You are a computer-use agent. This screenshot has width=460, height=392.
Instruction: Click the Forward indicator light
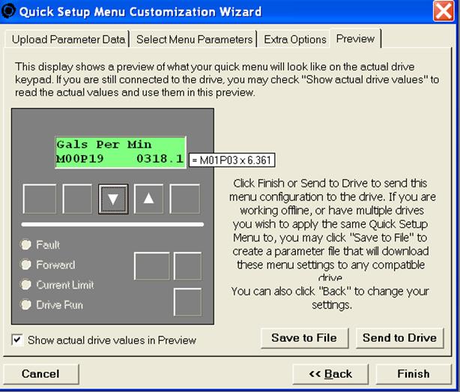(x=26, y=265)
